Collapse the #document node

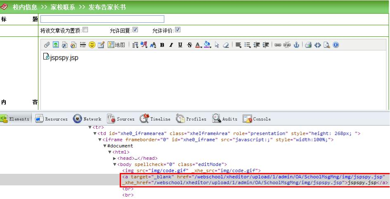(105, 146)
